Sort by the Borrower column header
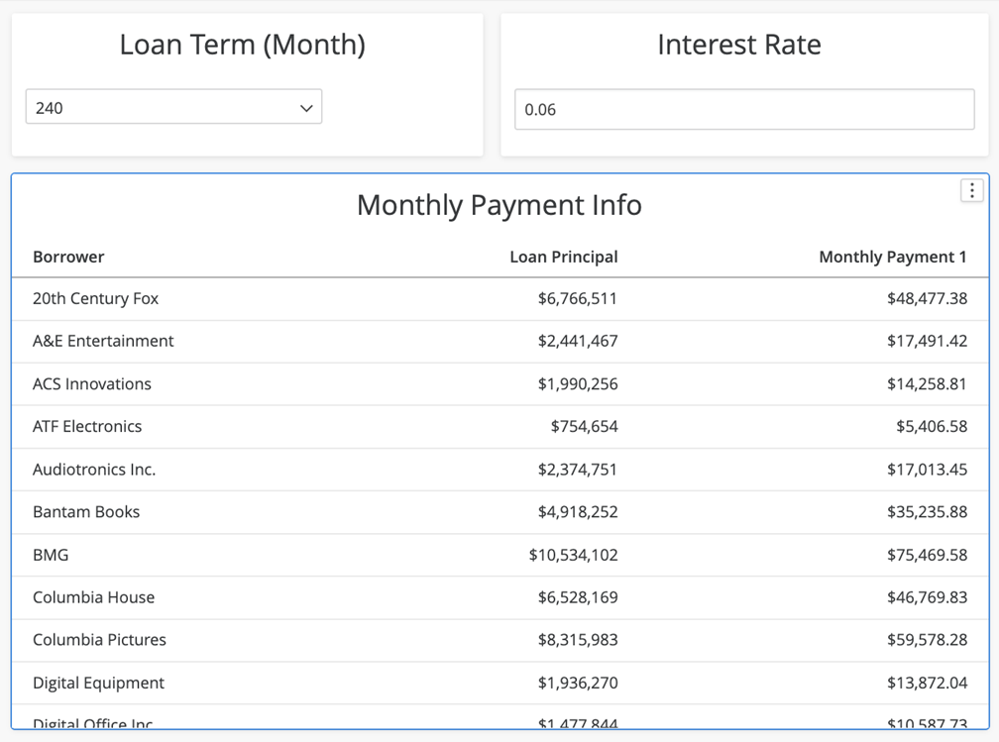Viewport: 999px width, 742px height. pos(68,257)
